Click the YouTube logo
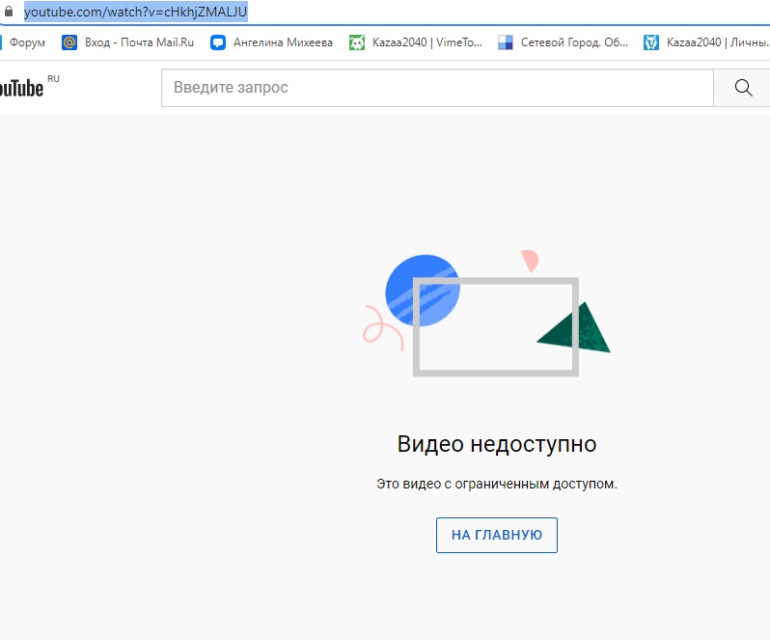 click(x=21, y=89)
